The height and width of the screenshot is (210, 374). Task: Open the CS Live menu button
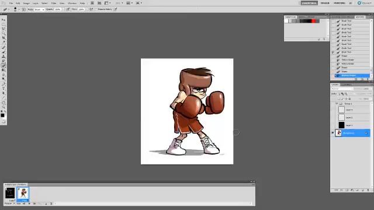click(x=365, y=3)
